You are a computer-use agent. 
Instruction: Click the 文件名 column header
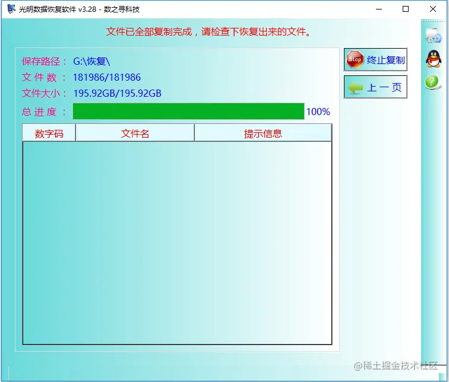click(x=135, y=133)
